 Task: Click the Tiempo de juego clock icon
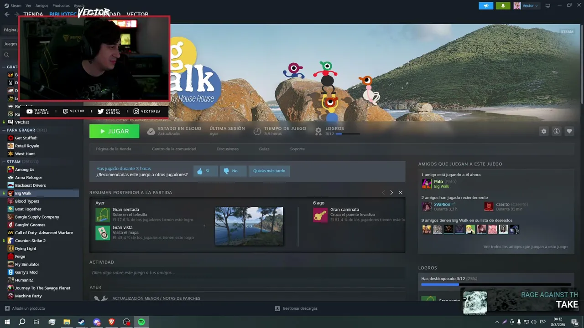point(257,131)
